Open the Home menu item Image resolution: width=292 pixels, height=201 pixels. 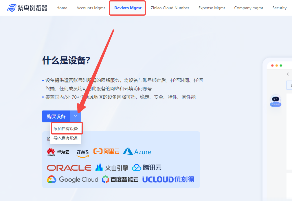pos(62,8)
